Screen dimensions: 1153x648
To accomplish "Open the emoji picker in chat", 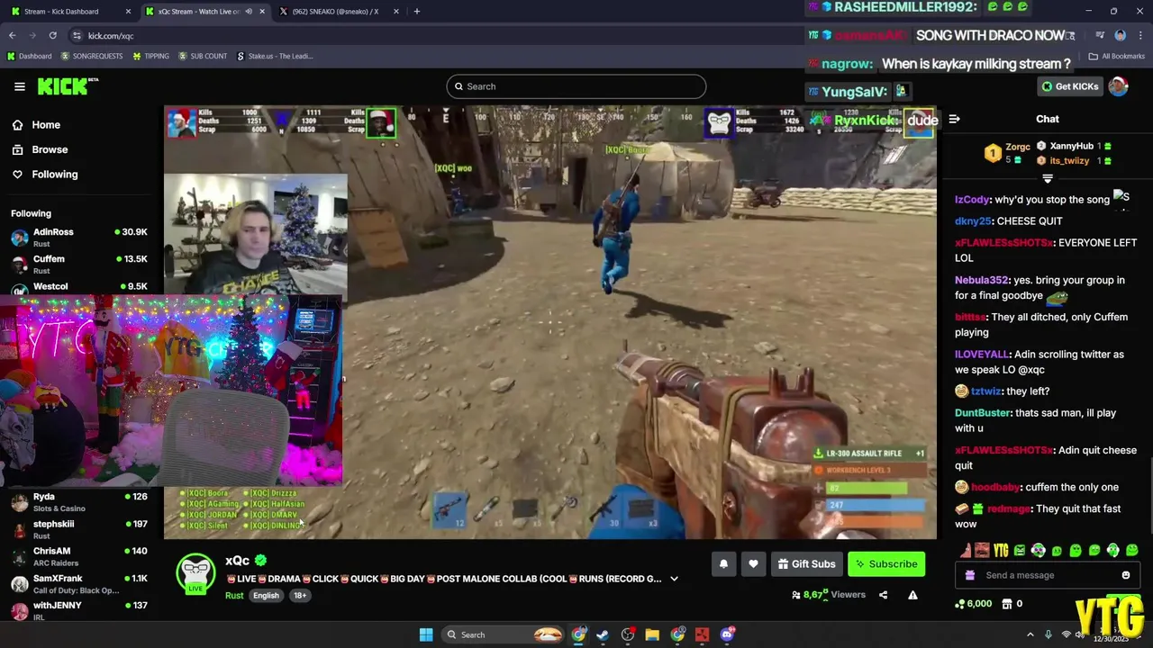I will [x=1126, y=575].
